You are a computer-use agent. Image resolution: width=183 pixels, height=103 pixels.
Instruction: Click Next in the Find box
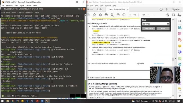pyautogui.click(x=163, y=29)
